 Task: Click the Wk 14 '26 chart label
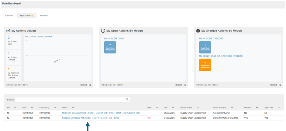[57, 61]
